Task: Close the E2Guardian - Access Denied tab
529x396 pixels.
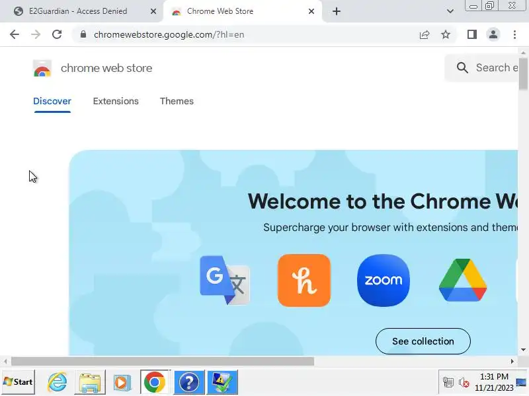Action: (x=153, y=11)
